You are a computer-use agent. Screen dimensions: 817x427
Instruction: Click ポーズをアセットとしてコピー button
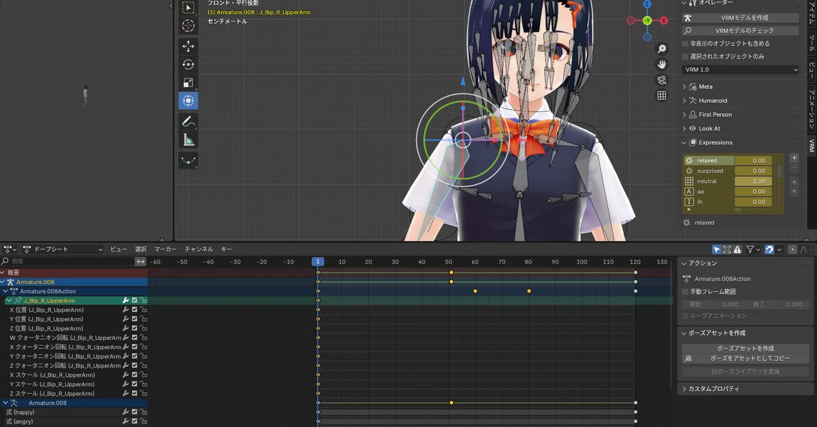pos(746,358)
